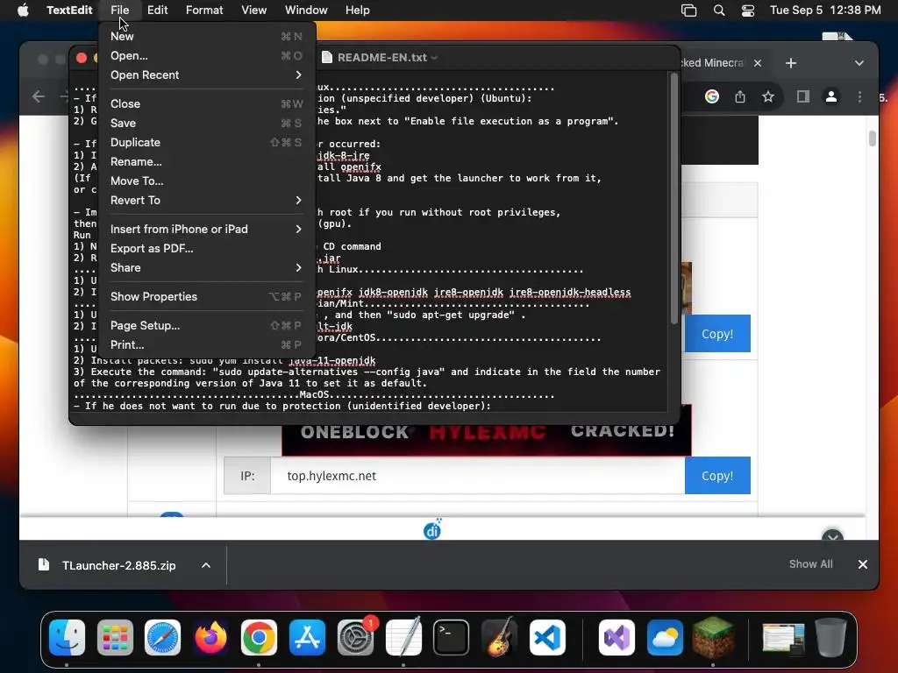The image size is (898, 673).
Task: Open Chrome three-dot menu
Action: [x=859, y=96]
